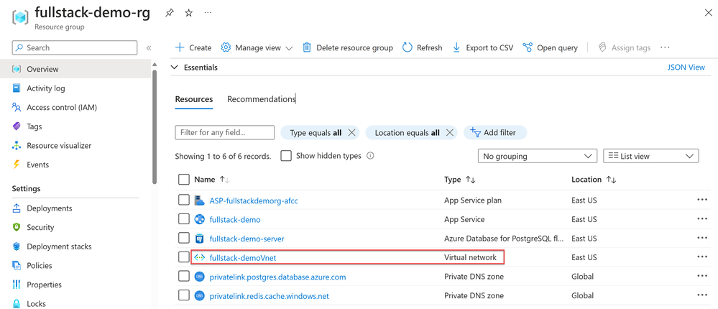Open row options for fullstack-demo-server
The height and width of the screenshot is (309, 718).
(702, 238)
